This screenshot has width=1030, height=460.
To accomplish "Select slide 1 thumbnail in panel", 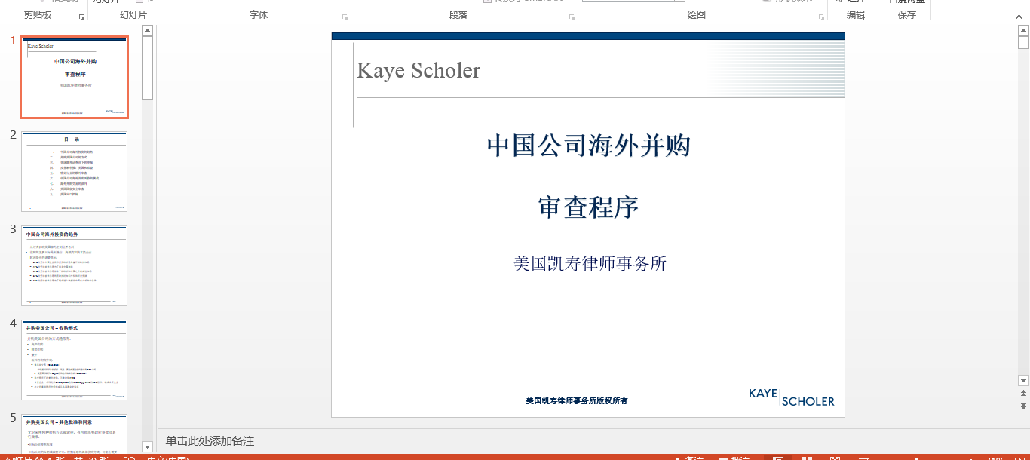I will [x=75, y=77].
